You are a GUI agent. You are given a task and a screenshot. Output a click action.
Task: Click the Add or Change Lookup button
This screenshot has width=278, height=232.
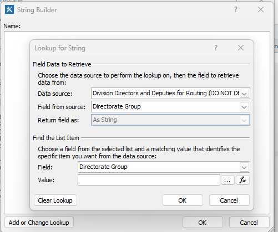click(x=39, y=223)
